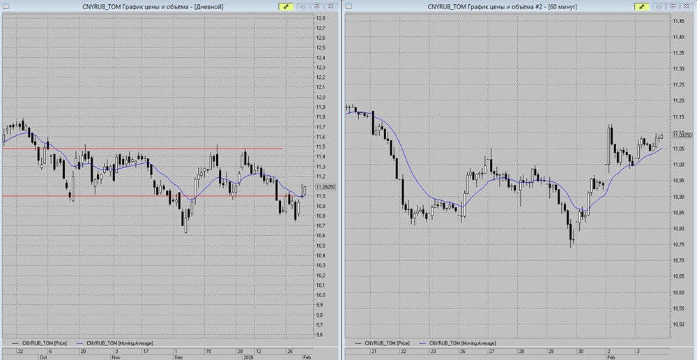Viewport: 697px width, 360px height.
Task: Click the 12,8 price axis label
Action: pos(321,18)
